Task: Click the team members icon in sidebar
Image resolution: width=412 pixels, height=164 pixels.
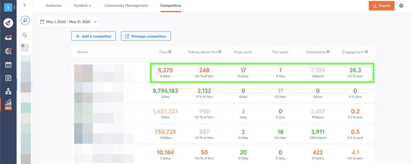Action: coord(8,91)
